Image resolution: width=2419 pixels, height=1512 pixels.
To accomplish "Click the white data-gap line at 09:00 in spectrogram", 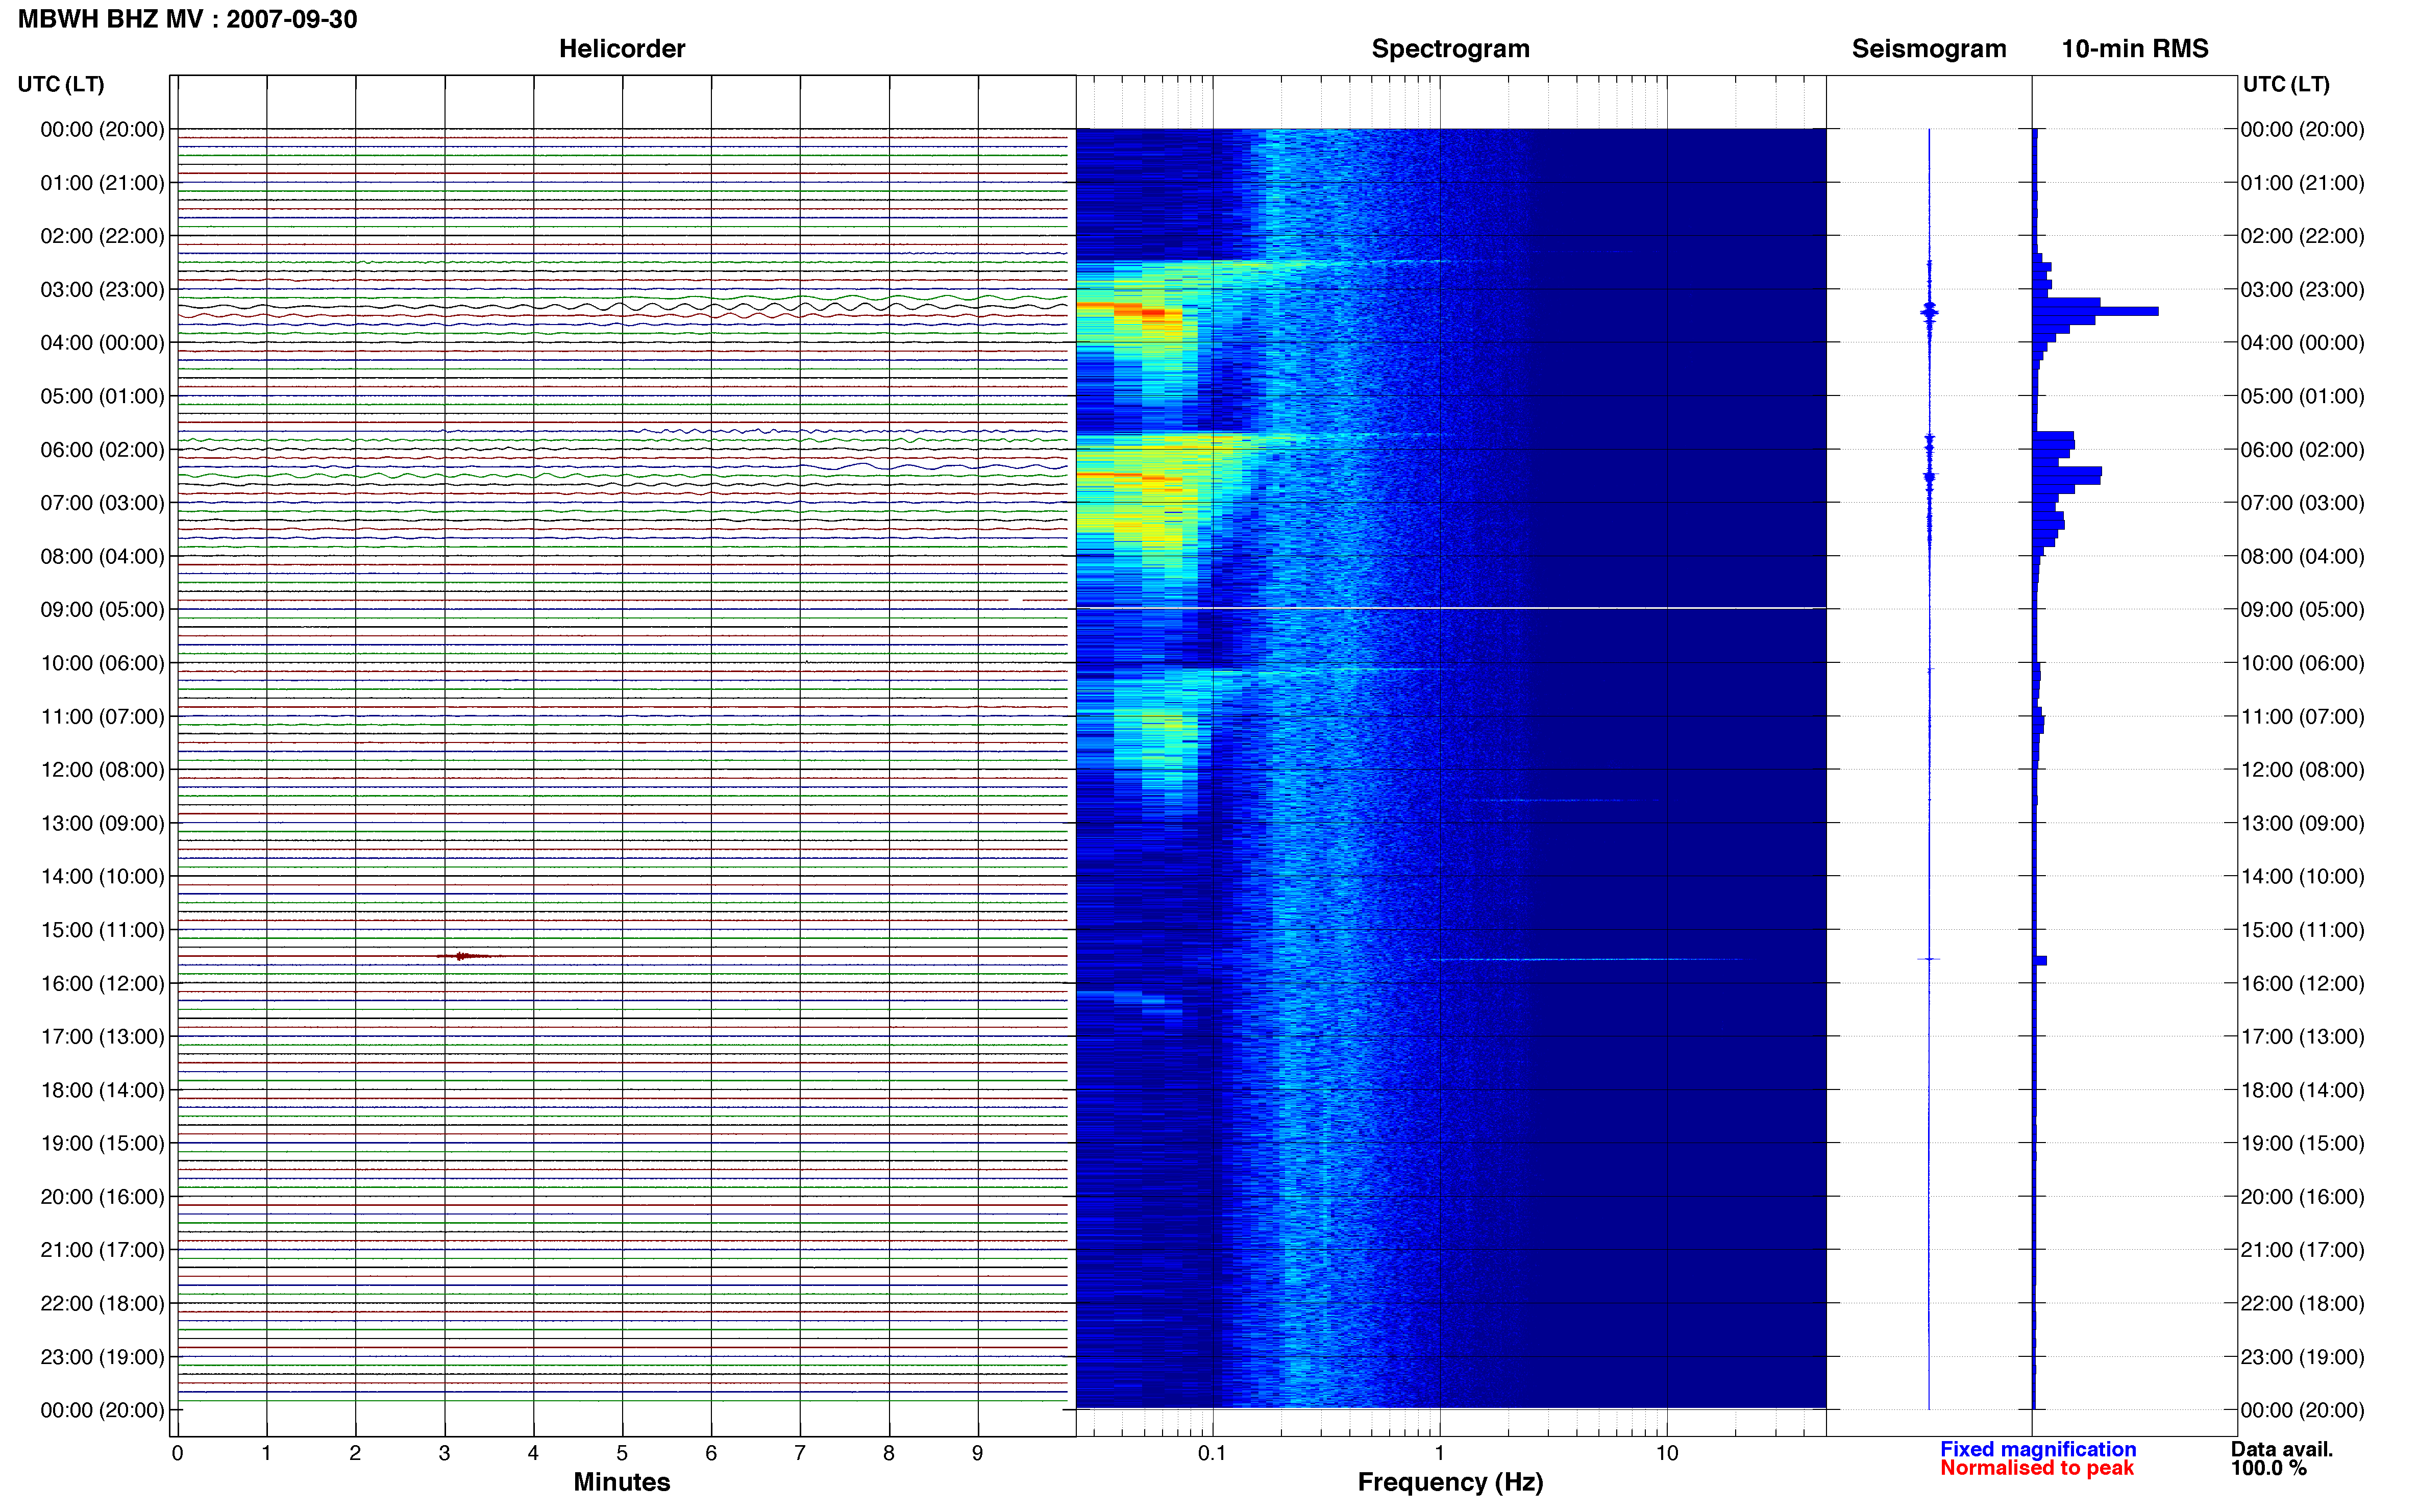I will (1451, 608).
